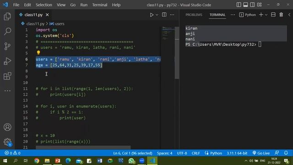Open File Explorer from the taskbar
This screenshot has height=165, width=293.
pos(47,161)
